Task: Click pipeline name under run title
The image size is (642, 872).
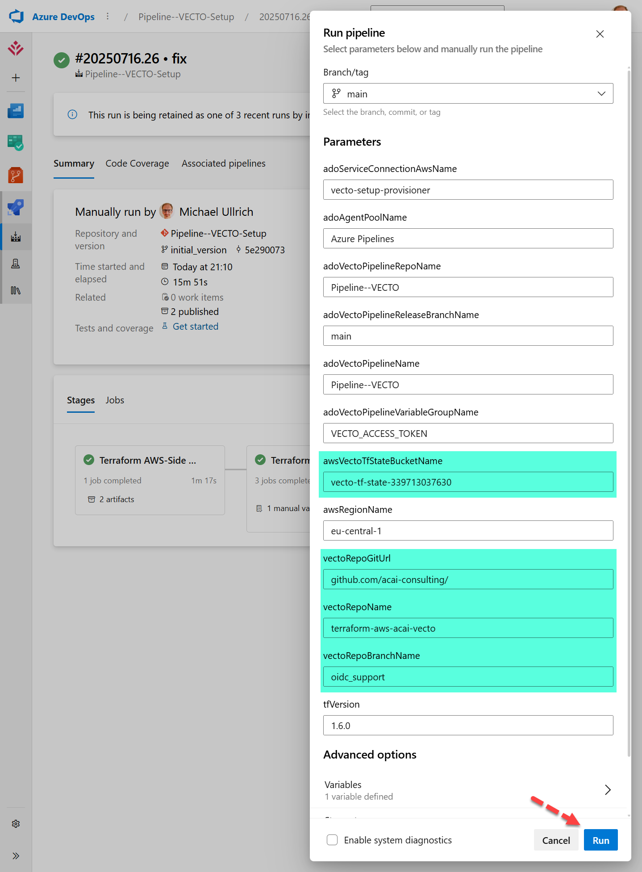Action: (133, 74)
